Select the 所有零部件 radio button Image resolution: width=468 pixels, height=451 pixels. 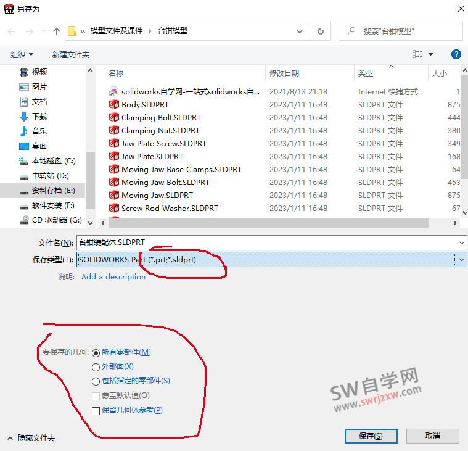coord(96,353)
